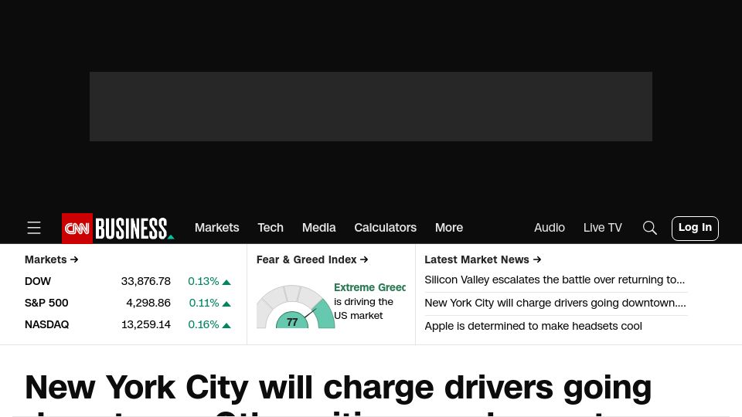Expand the More nav menu
The width and height of the screenshot is (742, 417).
449,227
